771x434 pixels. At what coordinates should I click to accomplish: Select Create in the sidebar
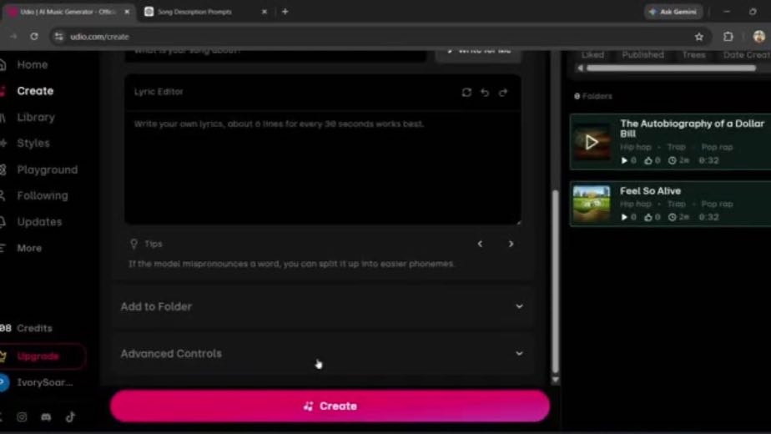[34, 91]
